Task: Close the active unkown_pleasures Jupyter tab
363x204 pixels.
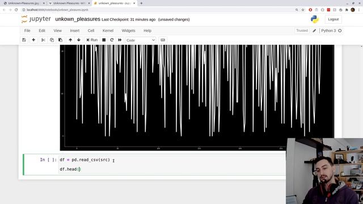Action: [x=134, y=3]
